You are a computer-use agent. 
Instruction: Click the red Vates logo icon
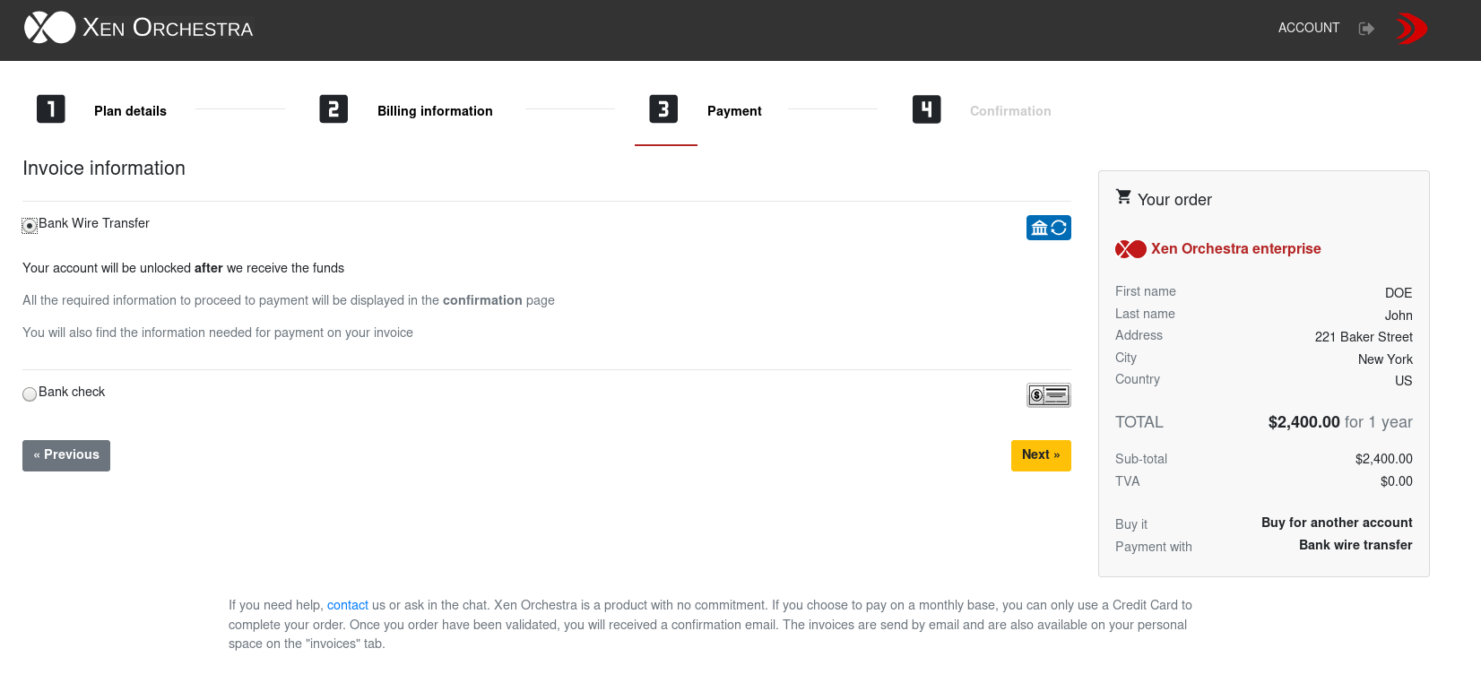(1411, 29)
